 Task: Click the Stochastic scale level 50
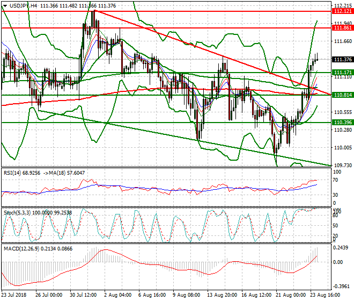click(335, 226)
